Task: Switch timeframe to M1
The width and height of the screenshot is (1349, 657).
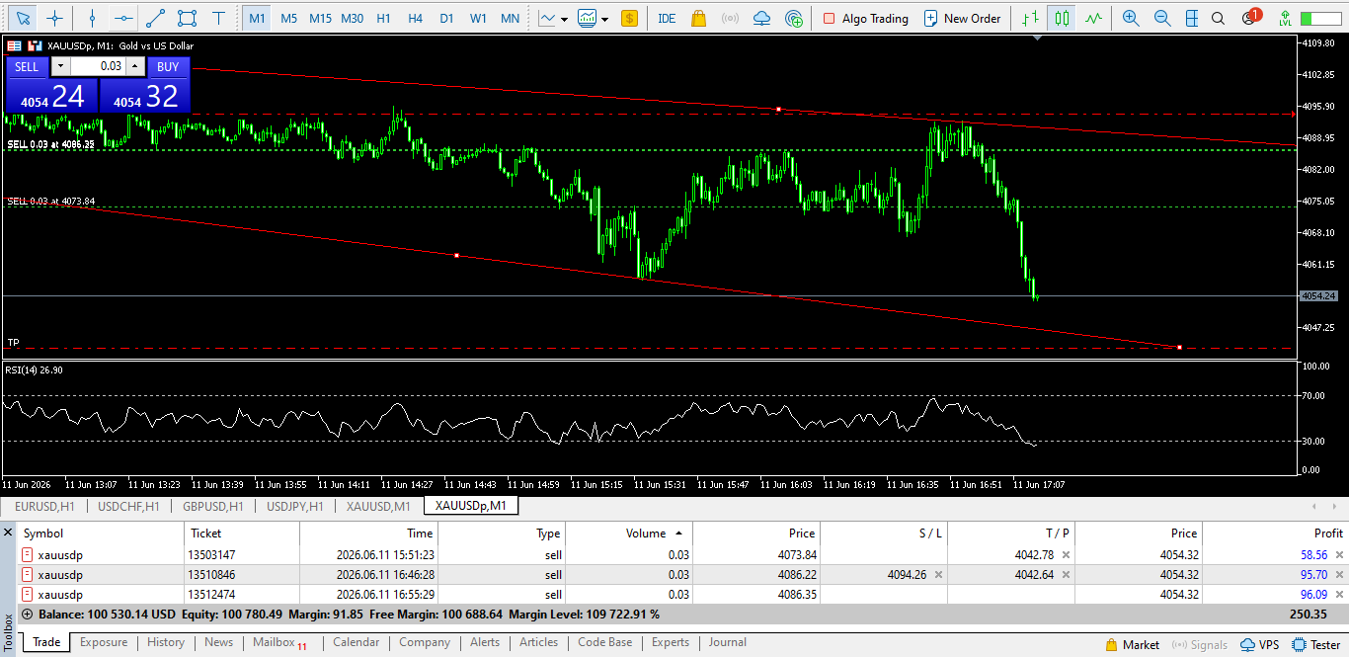Action: click(x=257, y=18)
